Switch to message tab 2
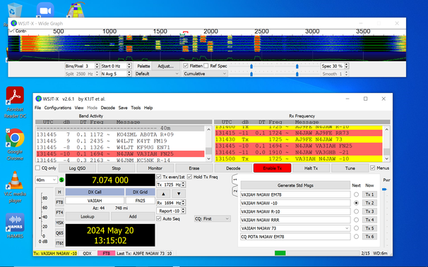The width and height of the screenshot is (428, 267). [x=235, y=191]
